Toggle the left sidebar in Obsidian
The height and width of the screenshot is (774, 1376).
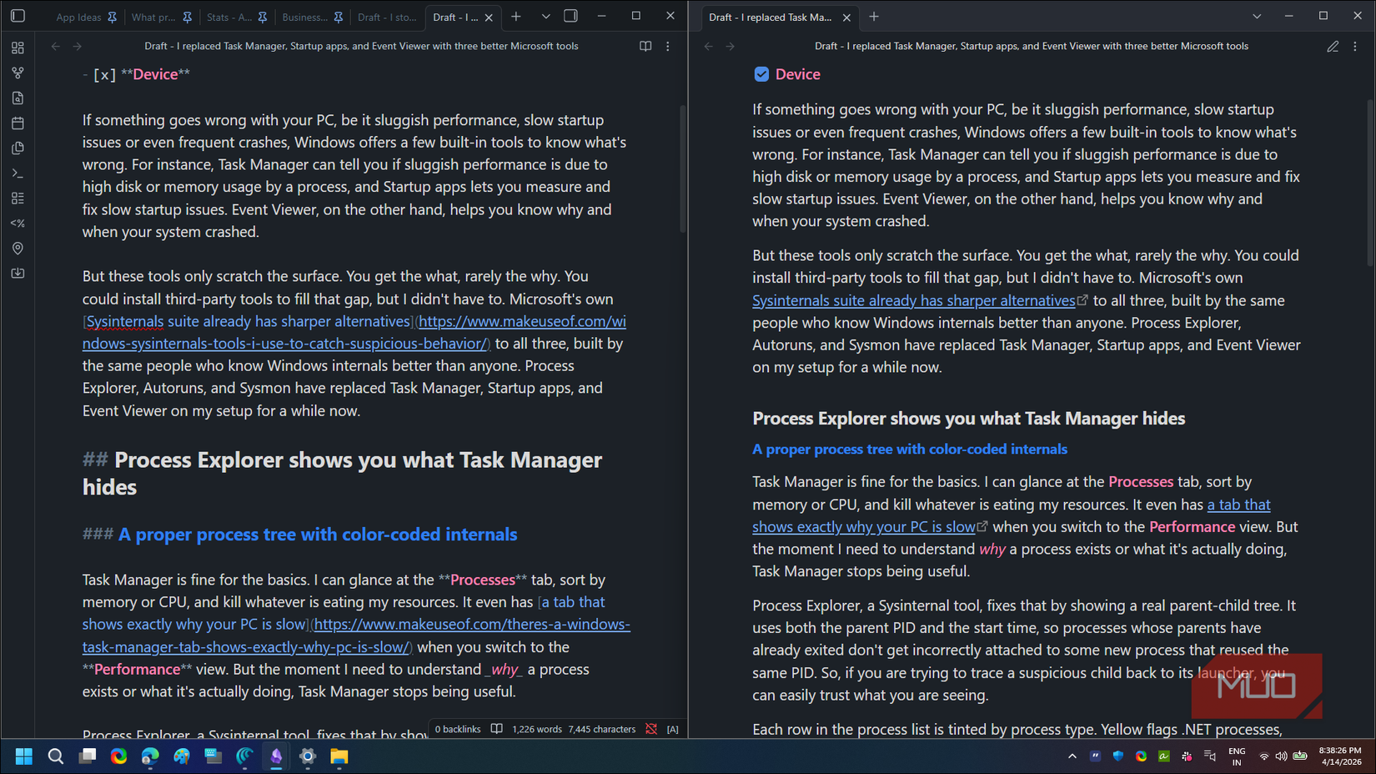tap(18, 16)
